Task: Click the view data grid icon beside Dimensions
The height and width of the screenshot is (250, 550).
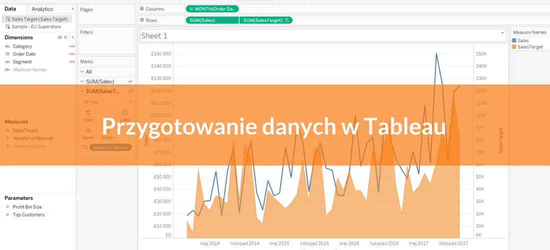Action: [x=59, y=37]
